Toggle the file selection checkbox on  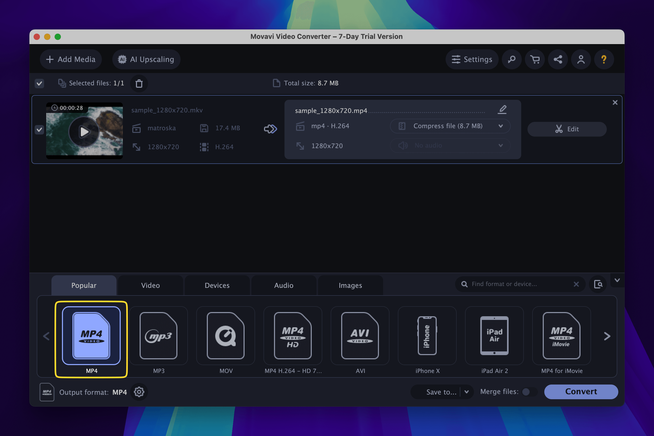point(39,129)
